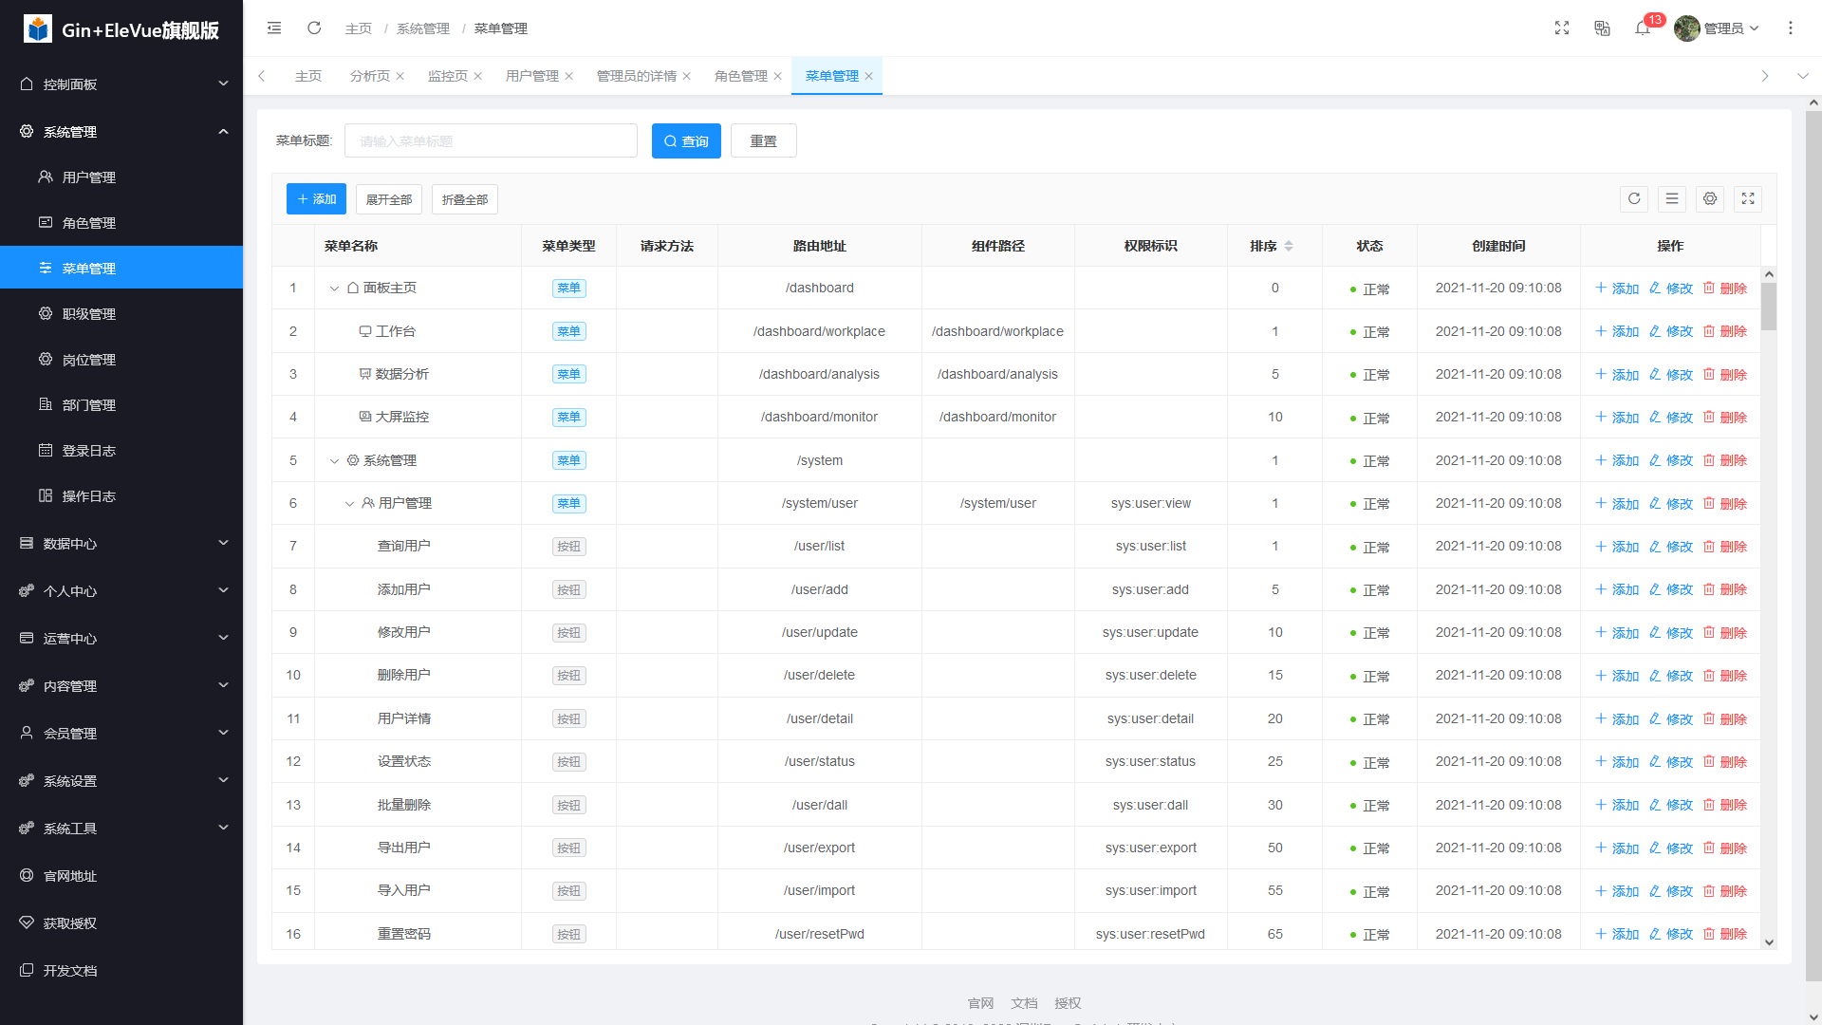This screenshot has height=1025, width=1822.
Task: Open the notification bell with badge 13
Action: (x=1643, y=28)
